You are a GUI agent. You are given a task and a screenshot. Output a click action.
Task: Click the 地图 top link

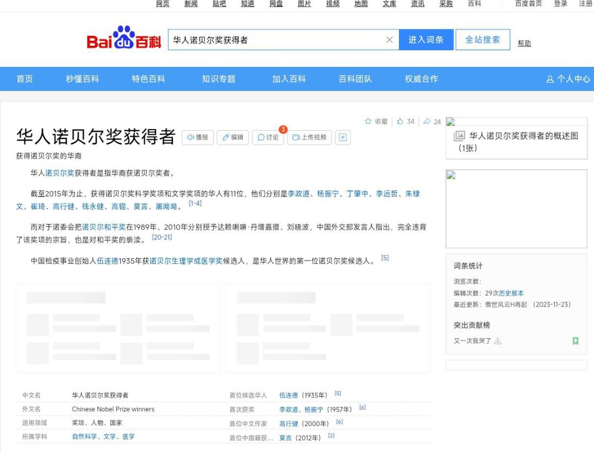pyautogui.click(x=361, y=3)
